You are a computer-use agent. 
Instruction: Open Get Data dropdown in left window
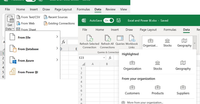[10, 22]
